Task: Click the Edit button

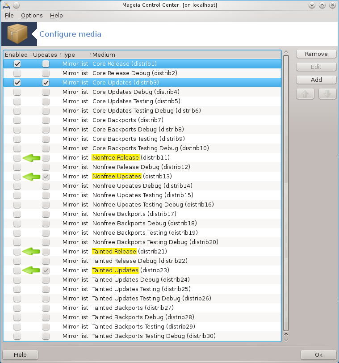Action: (316, 67)
